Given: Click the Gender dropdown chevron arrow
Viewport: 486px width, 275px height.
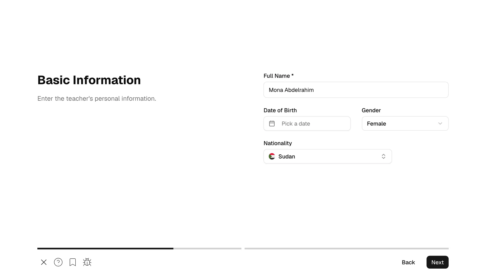Looking at the screenshot, I should tap(440, 123).
